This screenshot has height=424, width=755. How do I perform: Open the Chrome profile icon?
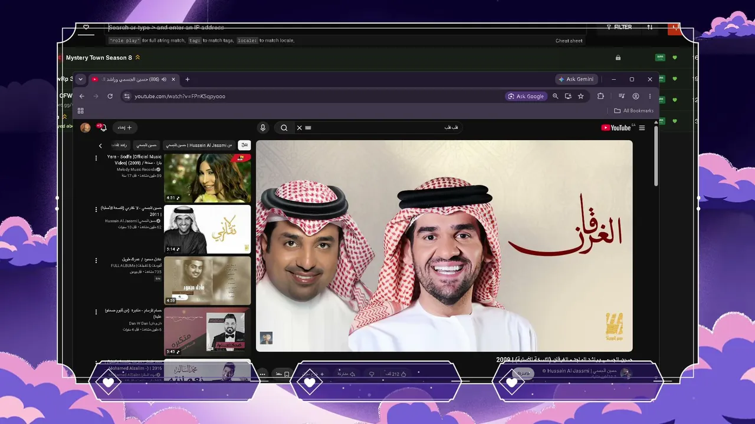636,96
